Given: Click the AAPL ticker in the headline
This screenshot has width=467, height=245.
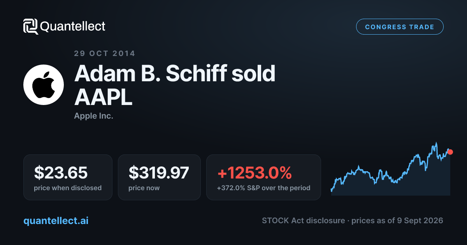Looking at the screenshot, I should [x=104, y=97].
